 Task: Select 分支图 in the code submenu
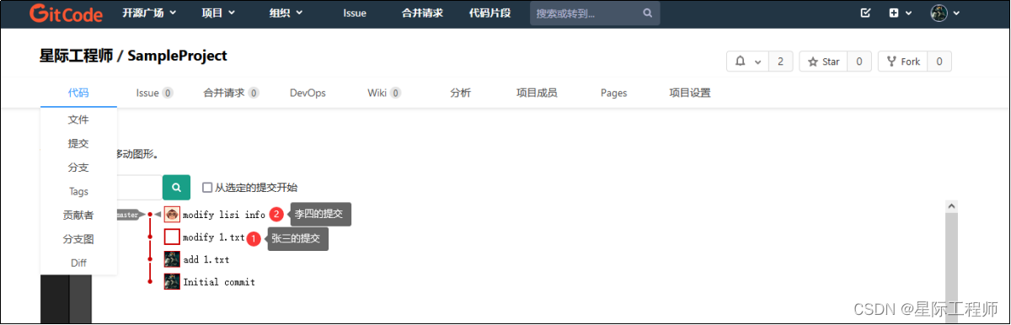click(x=78, y=239)
